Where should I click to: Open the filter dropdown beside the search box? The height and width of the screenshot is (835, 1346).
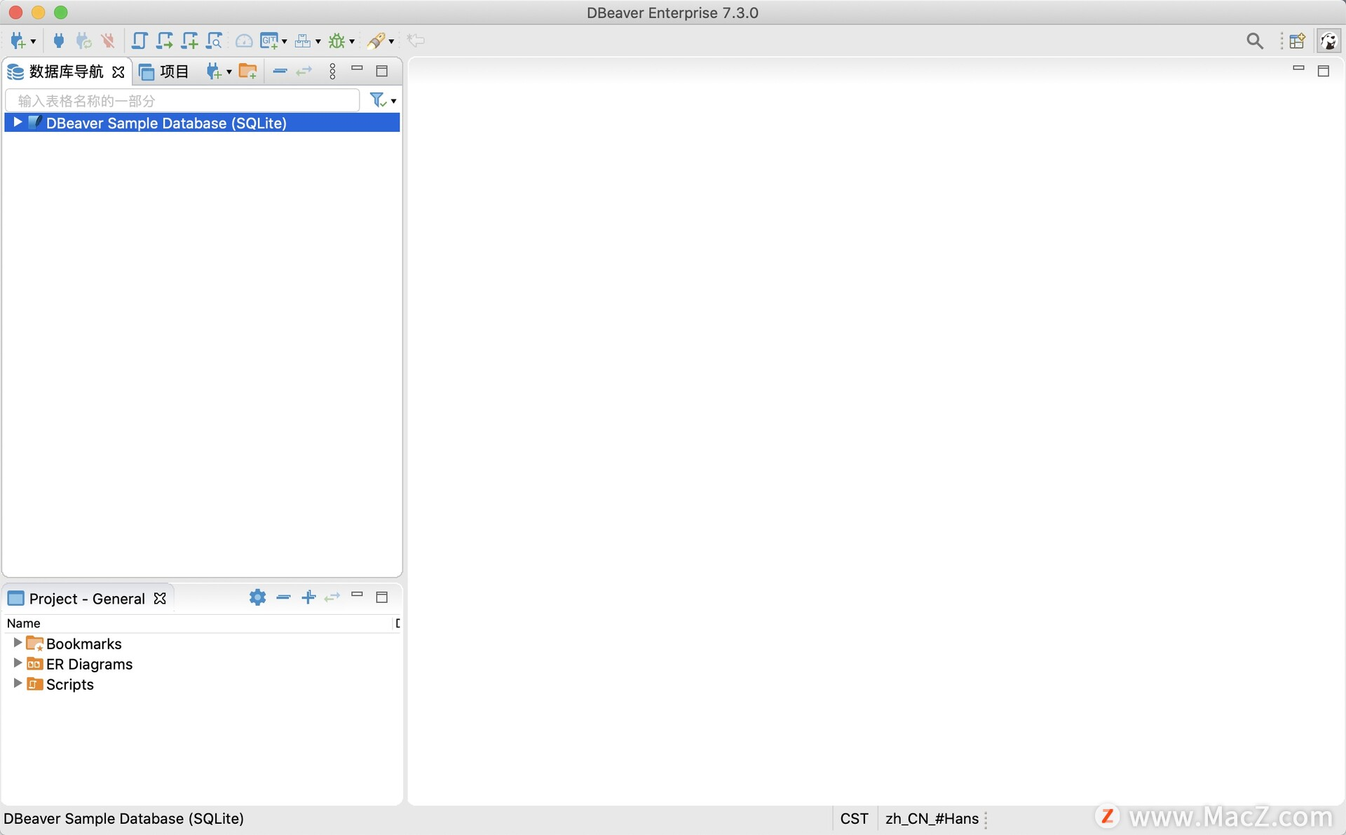[x=393, y=101]
